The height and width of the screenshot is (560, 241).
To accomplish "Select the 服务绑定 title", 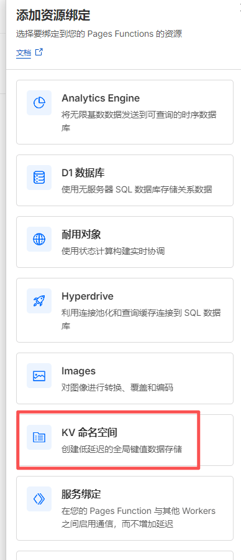I will coord(81,495).
